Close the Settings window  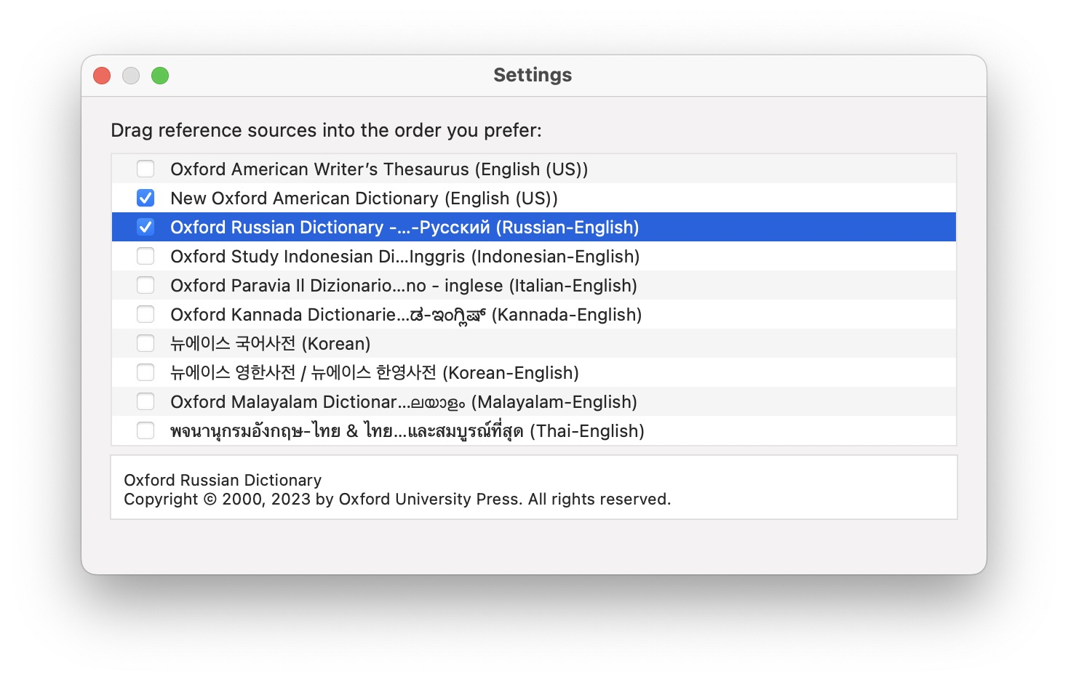(102, 76)
